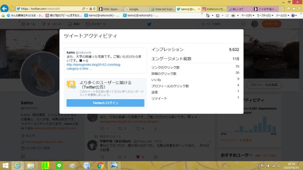Switch to the MSN Japan tab
The width and height of the screenshot is (303, 170).
click(x=111, y=9)
